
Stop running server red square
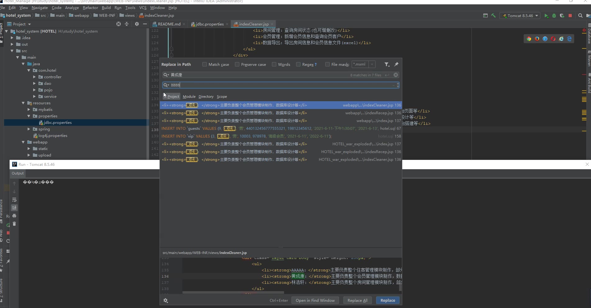570,16
